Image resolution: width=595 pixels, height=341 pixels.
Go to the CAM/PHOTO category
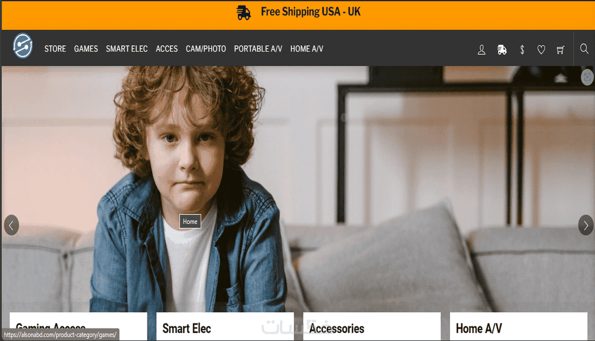[x=205, y=49]
